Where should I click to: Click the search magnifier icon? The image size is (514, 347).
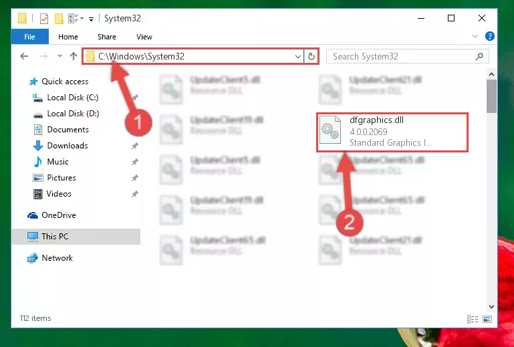[480, 56]
